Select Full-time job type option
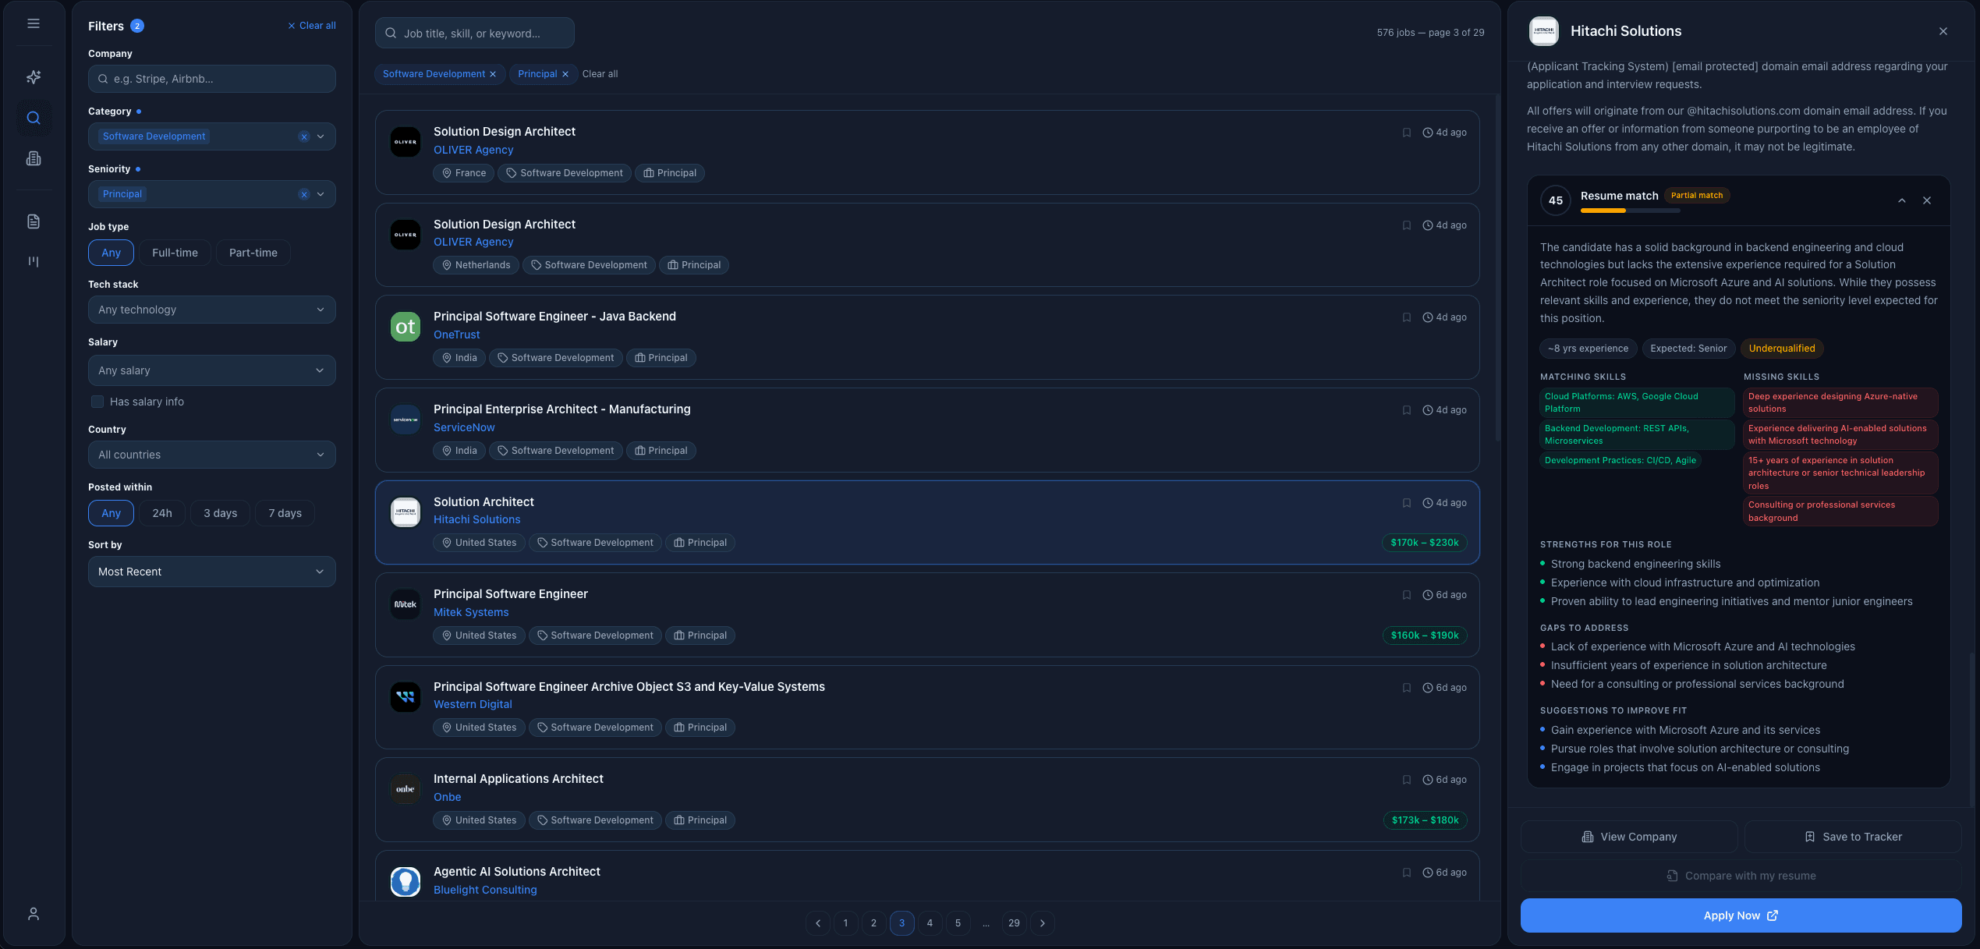Image resolution: width=1980 pixels, height=949 pixels. point(175,253)
